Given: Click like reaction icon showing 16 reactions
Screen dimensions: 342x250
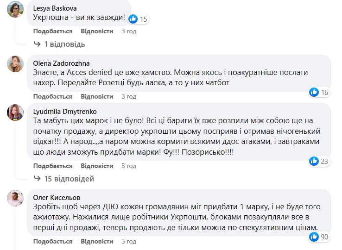Looking at the screenshot, I should pyautogui.click(x=314, y=92).
